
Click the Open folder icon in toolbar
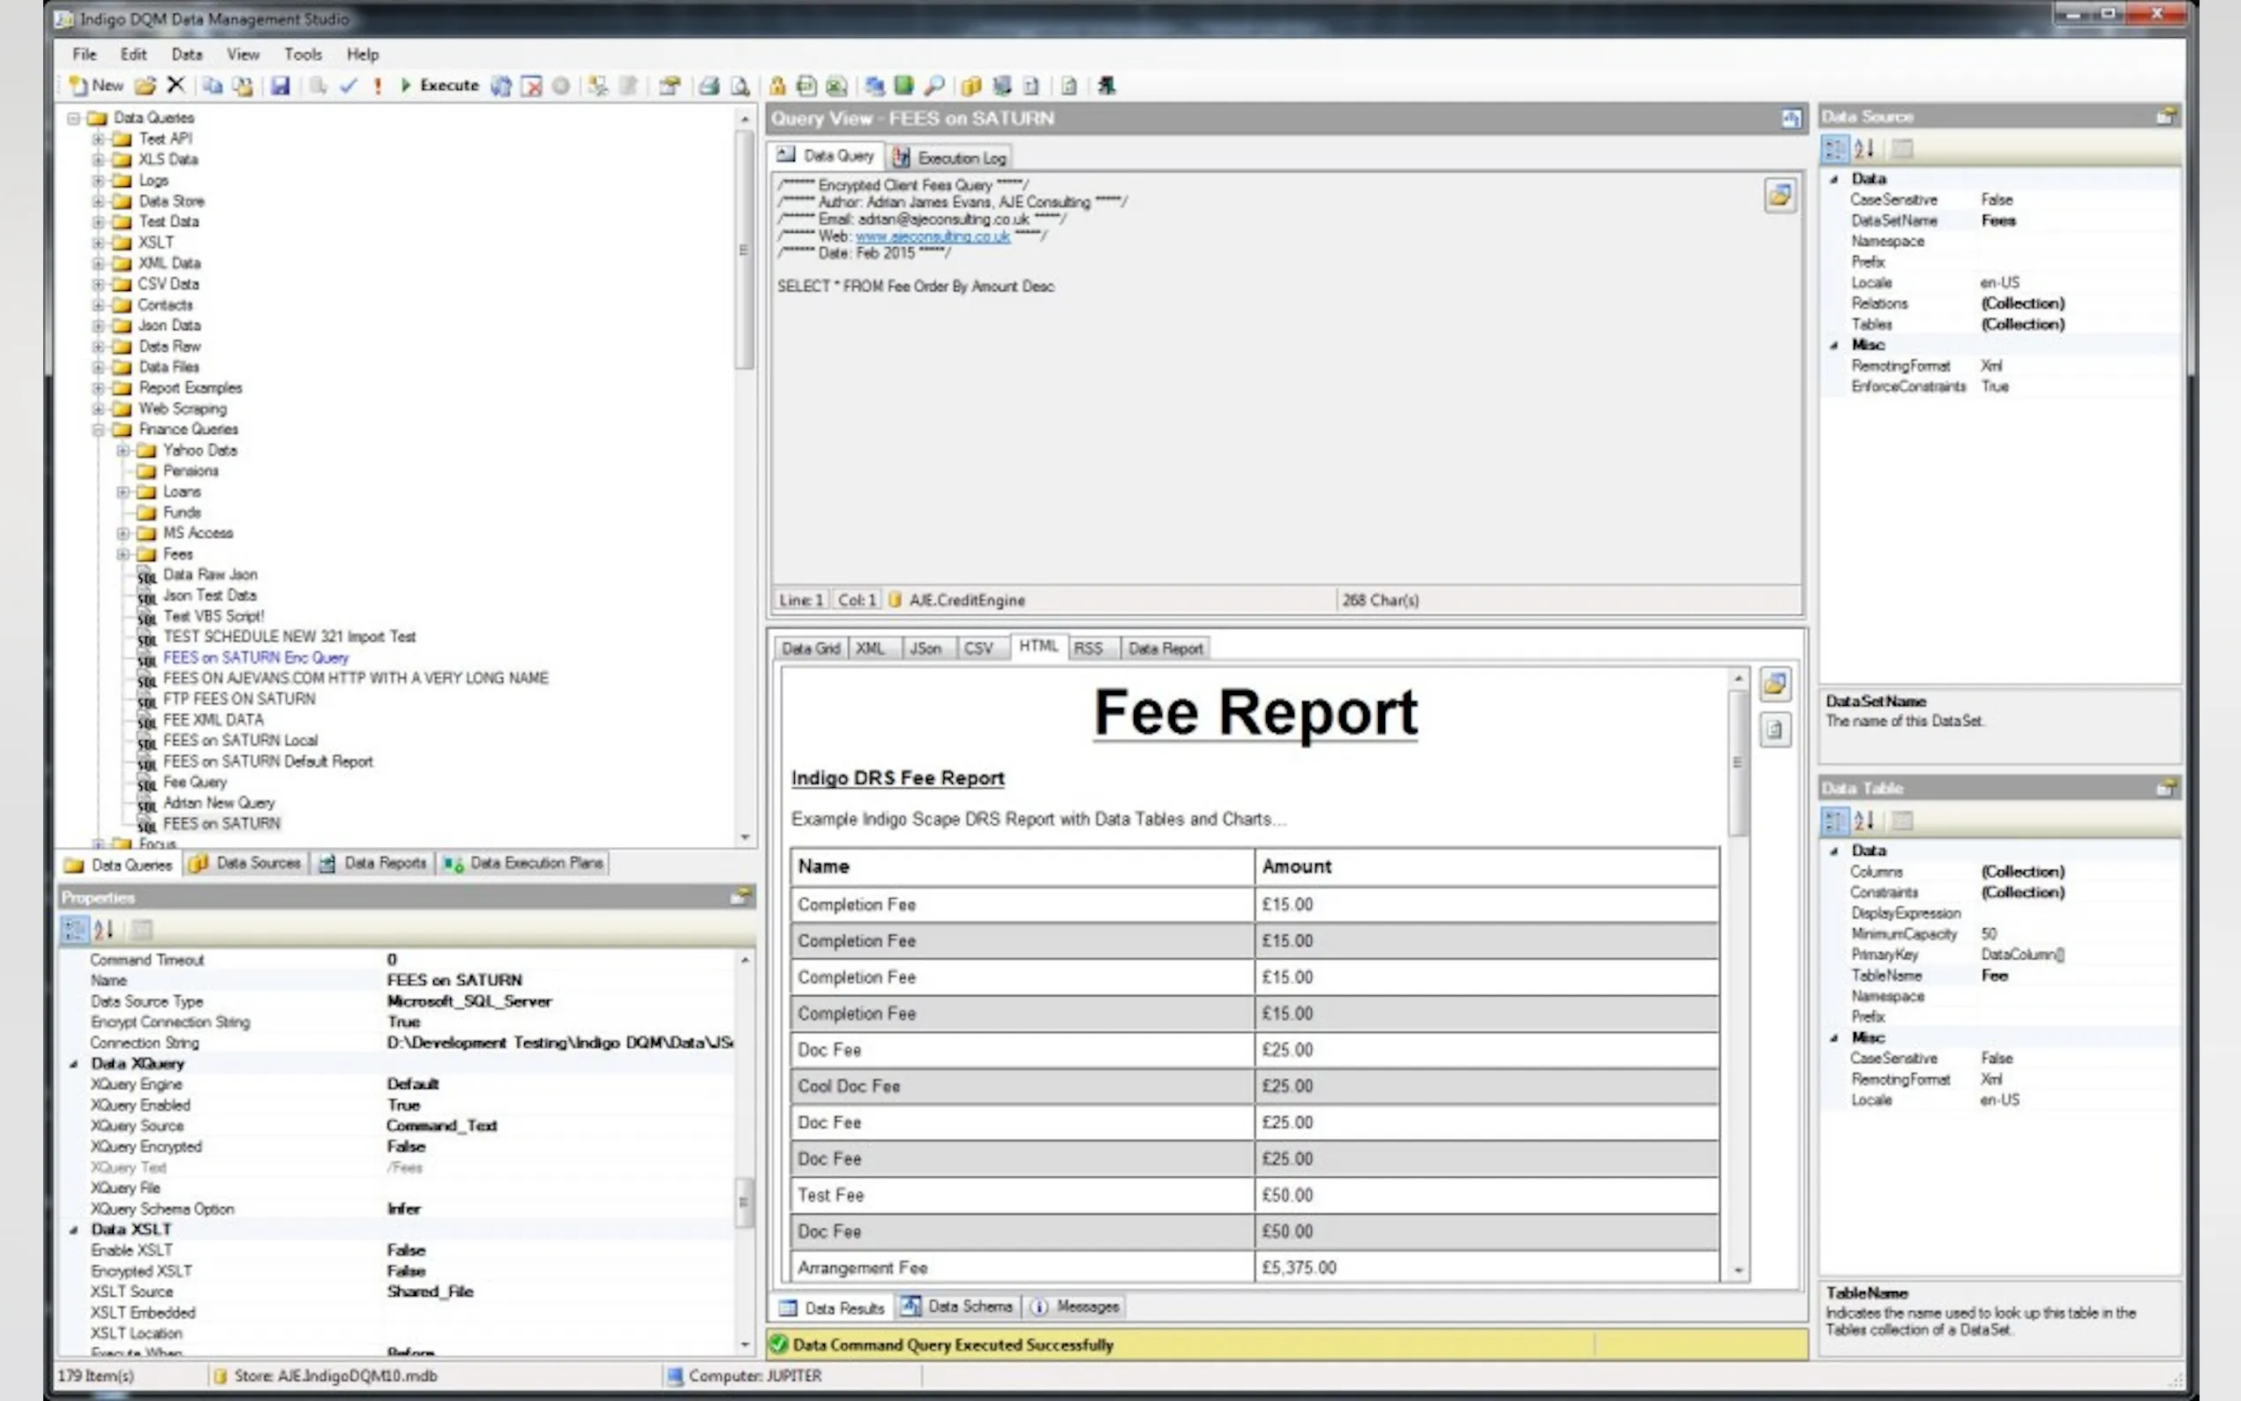(145, 86)
